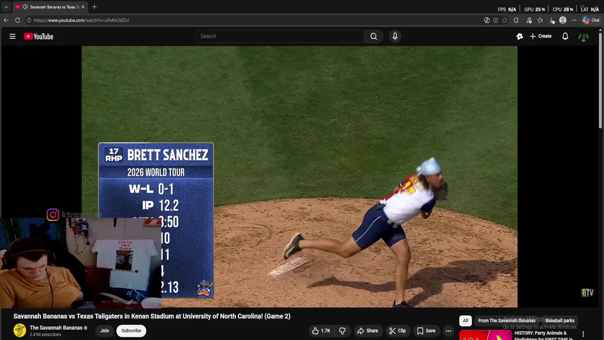Like the video with thumbs up

321,331
